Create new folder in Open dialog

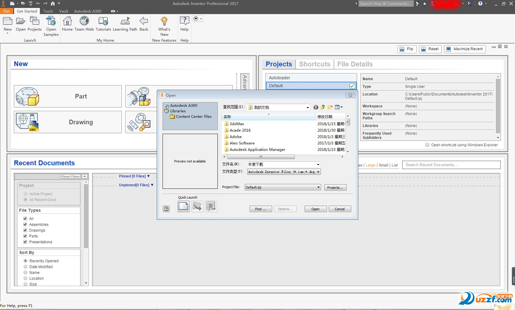coord(330,107)
